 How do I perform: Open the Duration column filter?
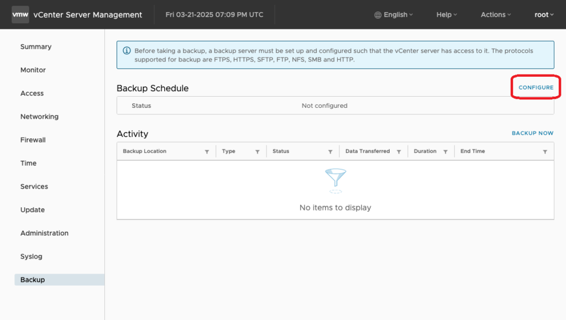pos(445,151)
